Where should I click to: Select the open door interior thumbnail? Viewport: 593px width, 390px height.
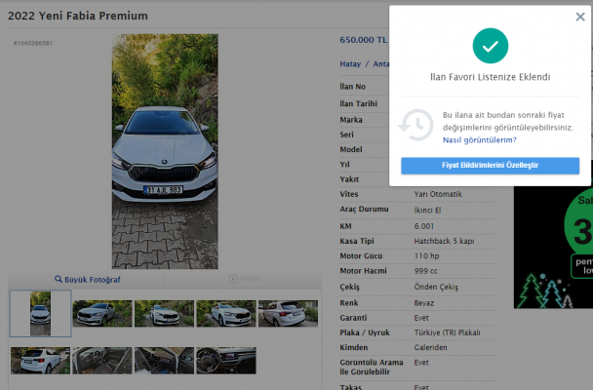coord(164,361)
